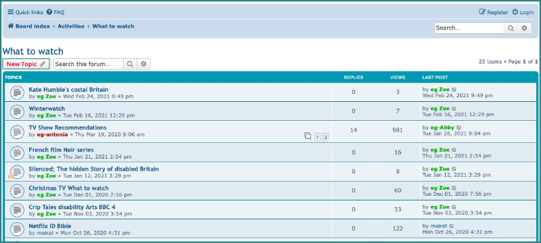541x243 pixels.
Task: Open French film Noir series topic
Action: point(61,150)
